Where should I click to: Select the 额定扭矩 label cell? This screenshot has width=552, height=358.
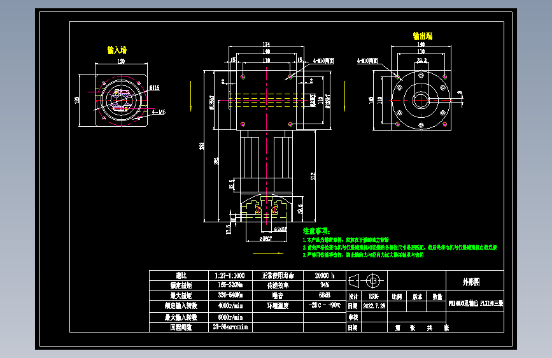179,285
